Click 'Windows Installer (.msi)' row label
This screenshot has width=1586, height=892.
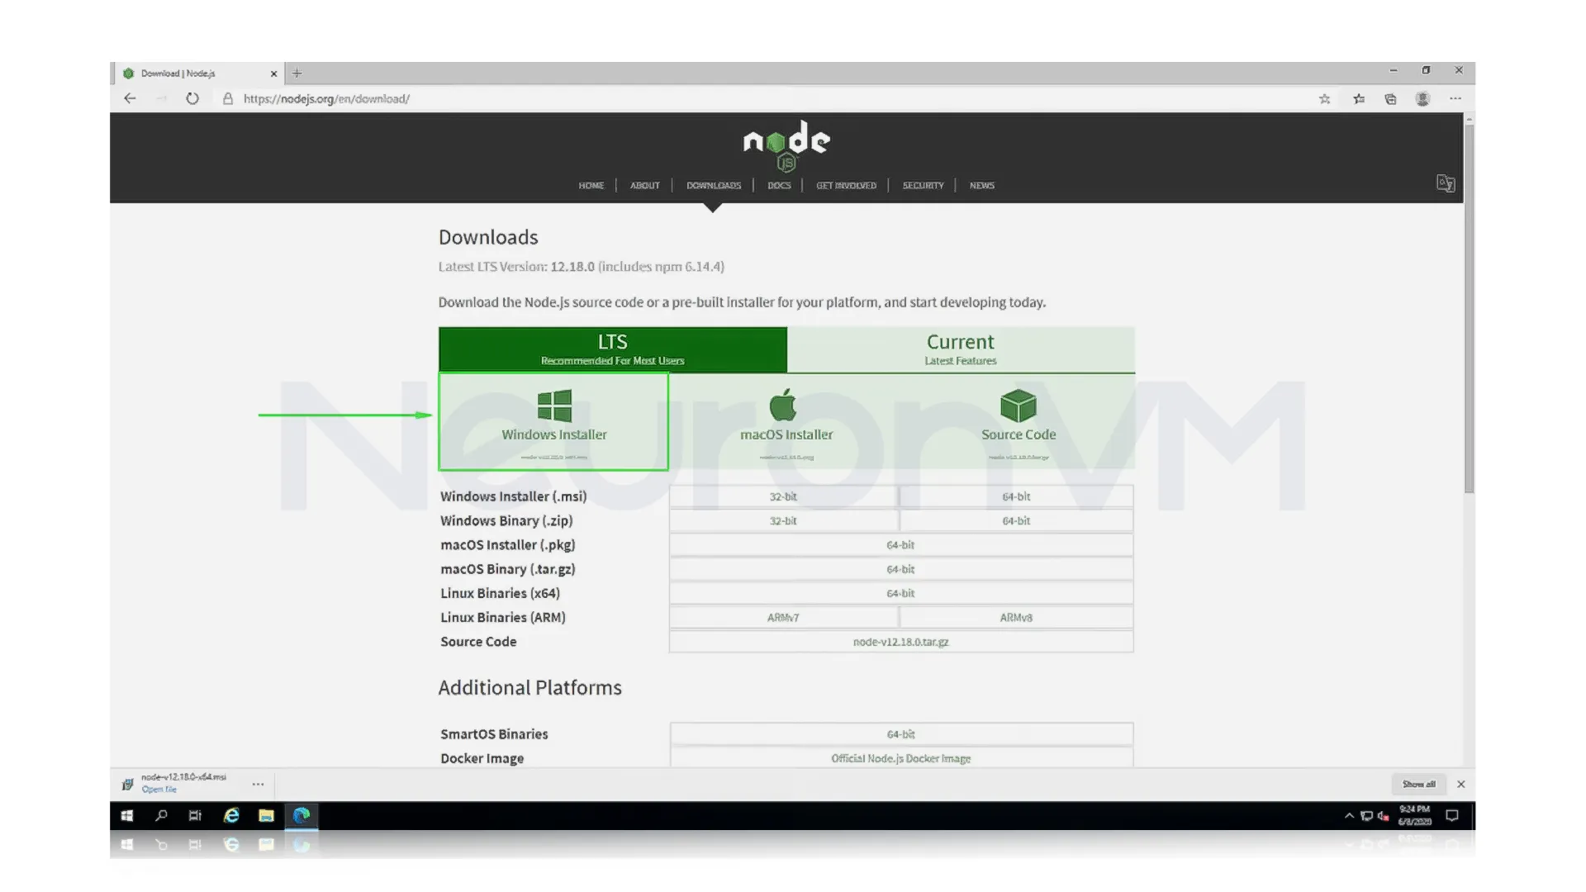(x=513, y=496)
